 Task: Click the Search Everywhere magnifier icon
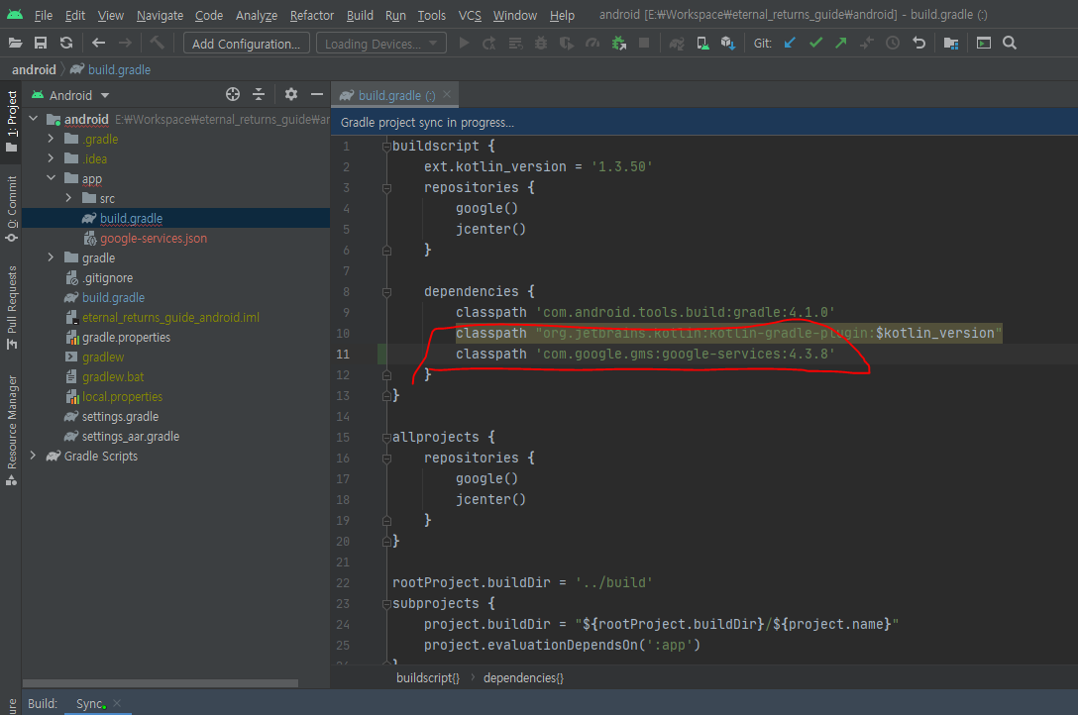(x=1010, y=44)
